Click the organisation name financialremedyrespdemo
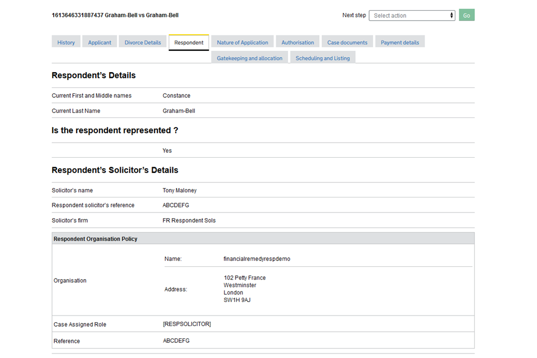This screenshot has width=537, height=358. (x=257, y=259)
